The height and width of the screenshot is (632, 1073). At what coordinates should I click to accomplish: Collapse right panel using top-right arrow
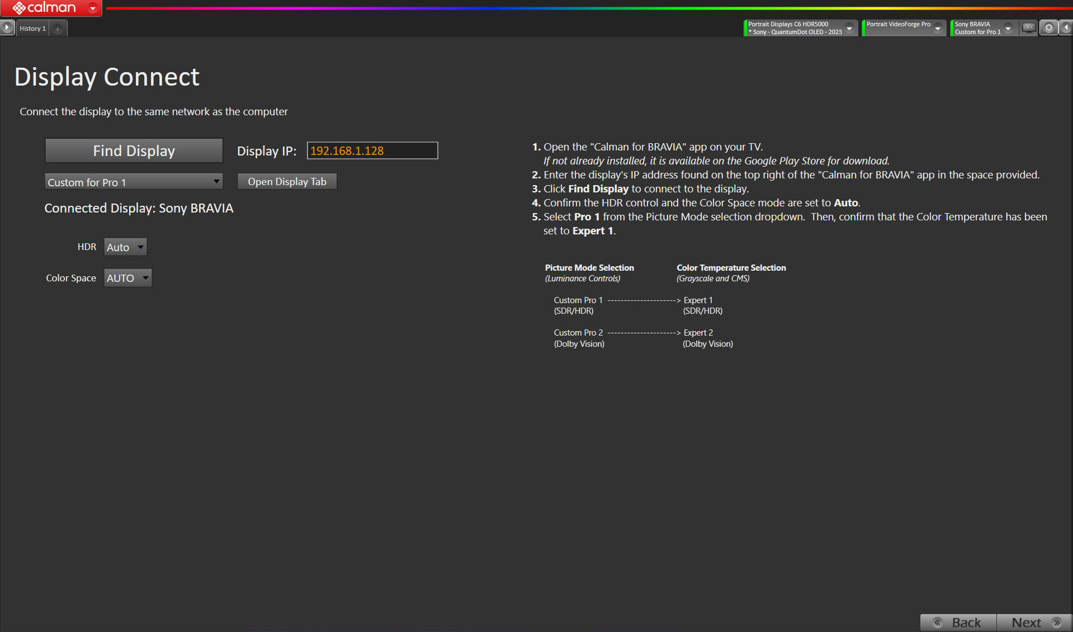(1066, 27)
